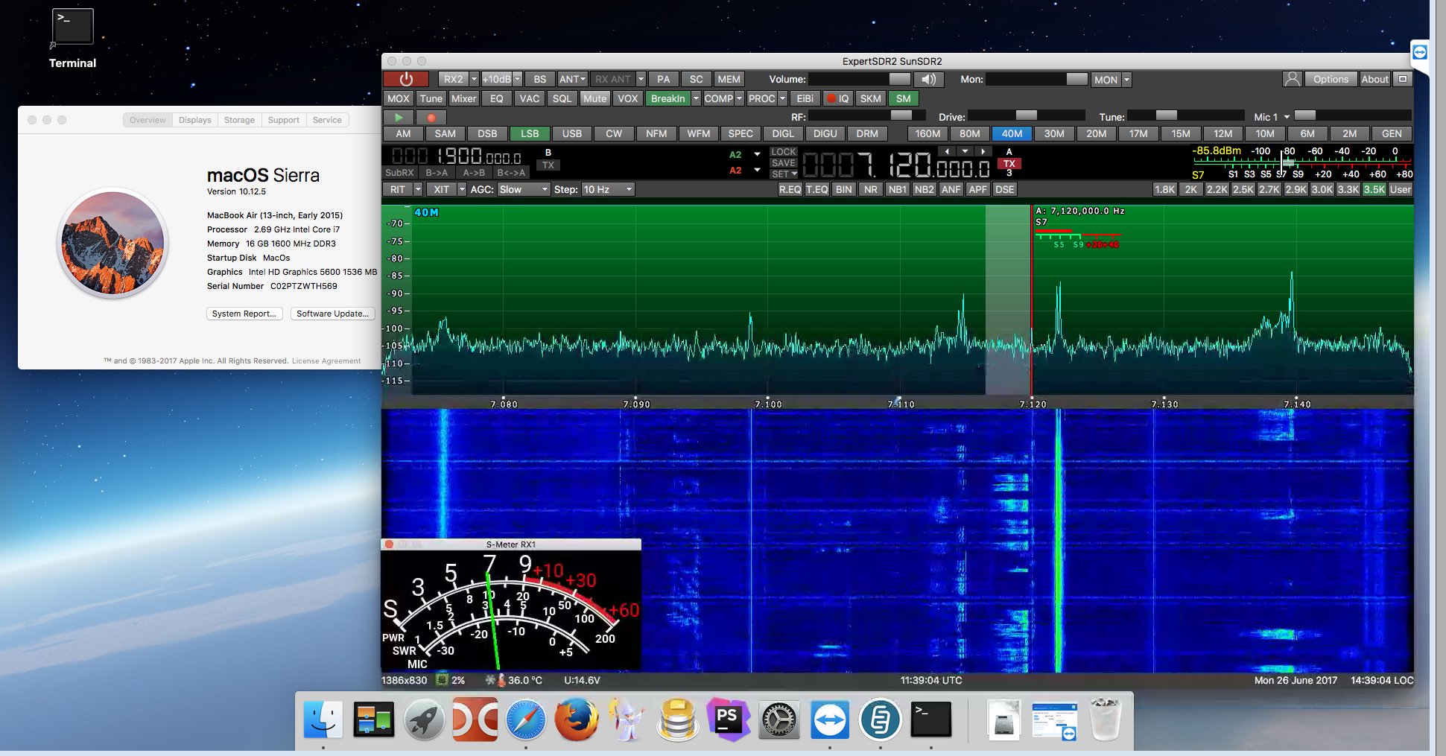Toggle the Mute button
The width and height of the screenshot is (1446, 756).
tap(594, 98)
